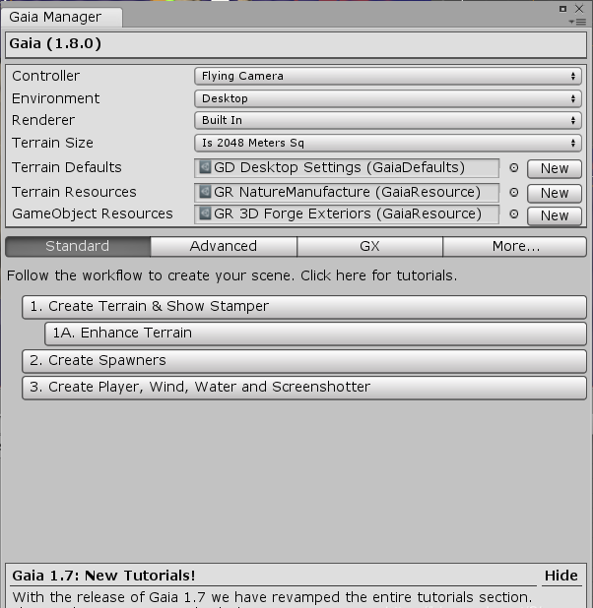The width and height of the screenshot is (593, 608).
Task: Open the Gaia Manager window options menu
Action: pos(577,22)
